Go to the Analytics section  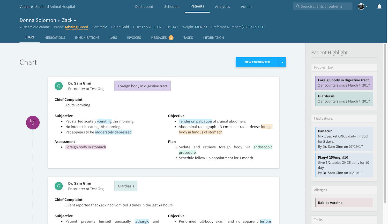pyautogui.click(x=222, y=6)
